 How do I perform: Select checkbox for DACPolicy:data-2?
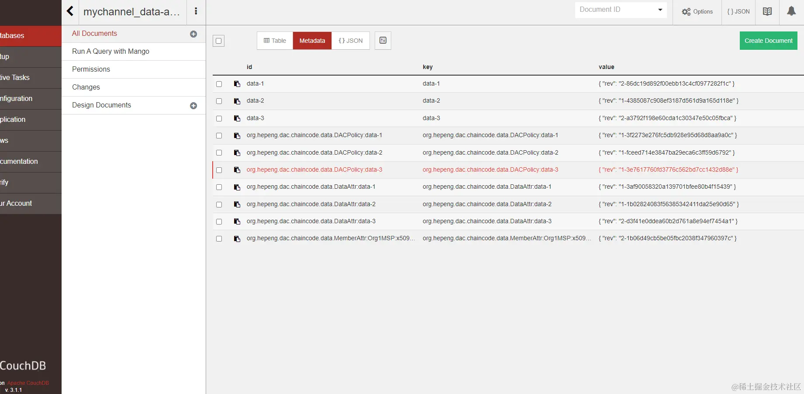click(x=219, y=153)
